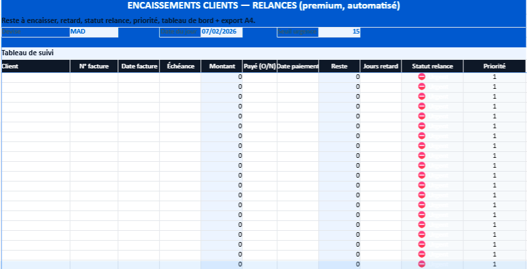Click the Échéance column header
Viewport: 527px width, 269px height.
tap(180, 66)
